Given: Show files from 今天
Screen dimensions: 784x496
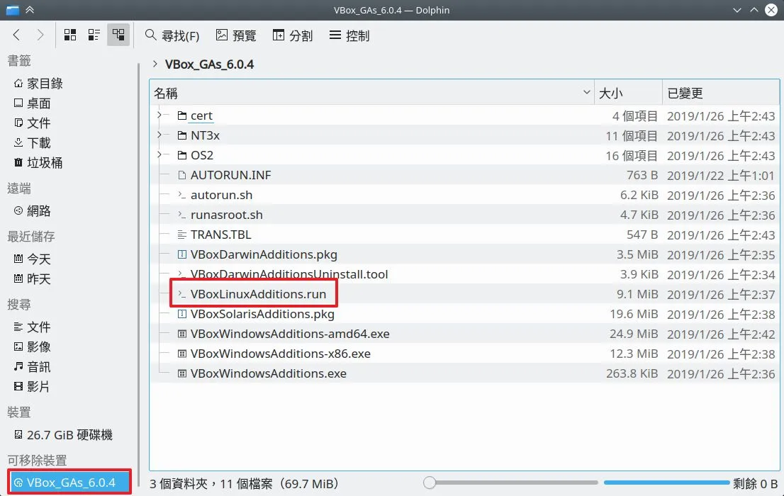Looking at the screenshot, I should tap(33, 259).
